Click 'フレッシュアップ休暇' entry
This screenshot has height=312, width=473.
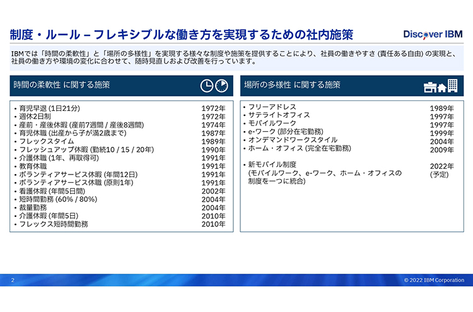(86, 149)
